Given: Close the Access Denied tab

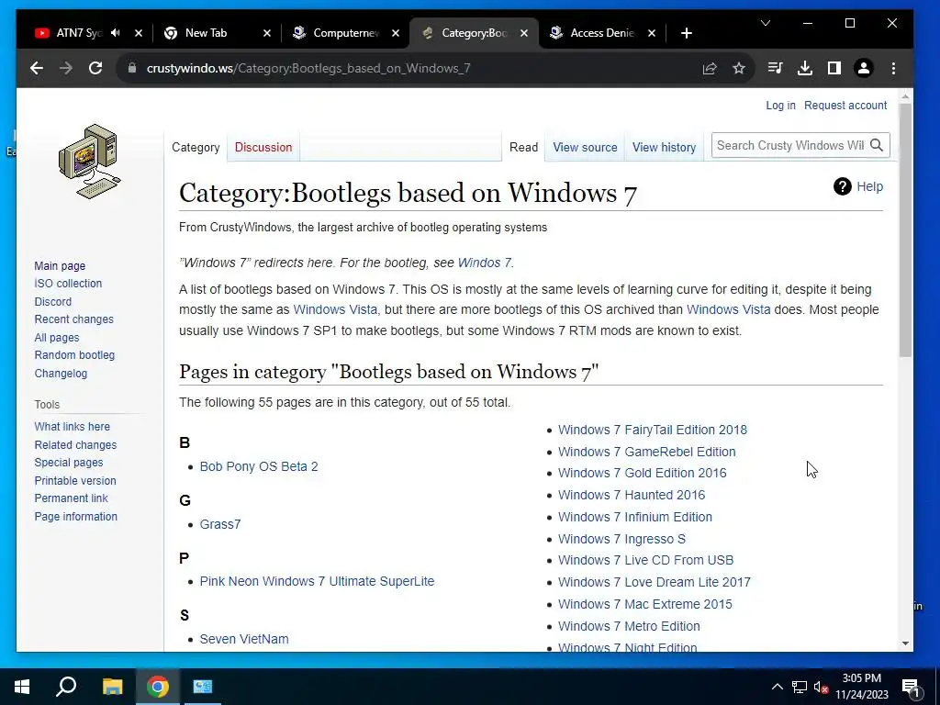Looking at the screenshot, I should [652, 33].
